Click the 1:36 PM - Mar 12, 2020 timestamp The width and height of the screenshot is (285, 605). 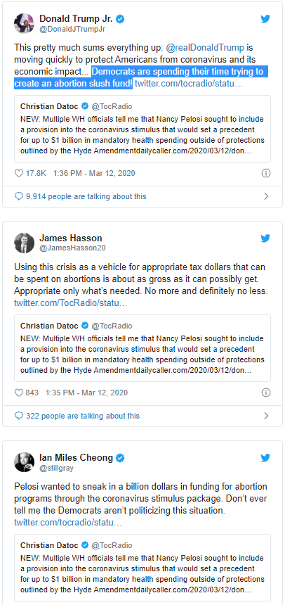pos(94,173)
